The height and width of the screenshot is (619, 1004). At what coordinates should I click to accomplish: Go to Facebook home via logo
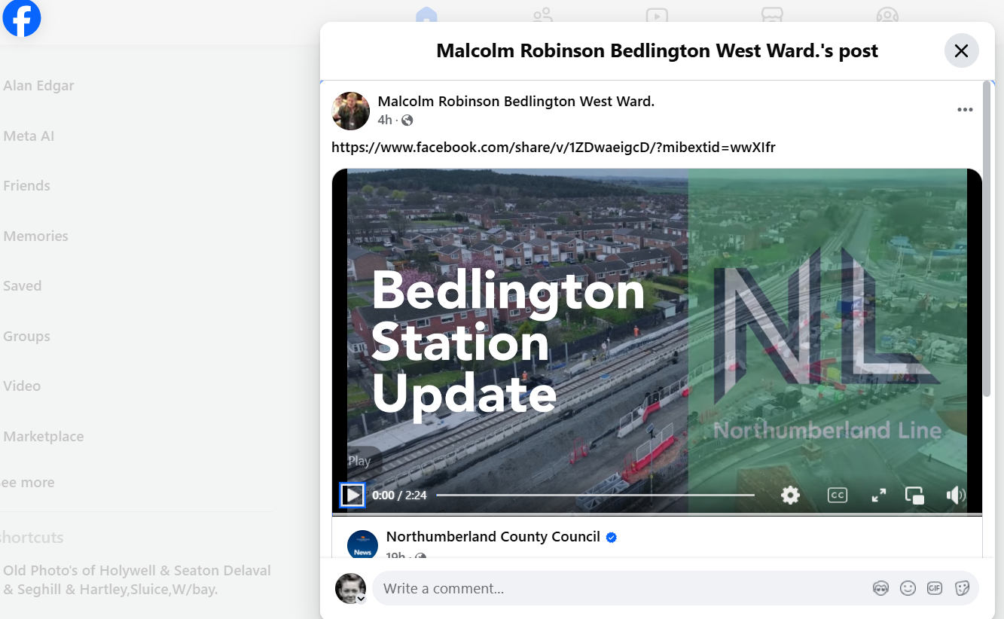pos(22,19)
